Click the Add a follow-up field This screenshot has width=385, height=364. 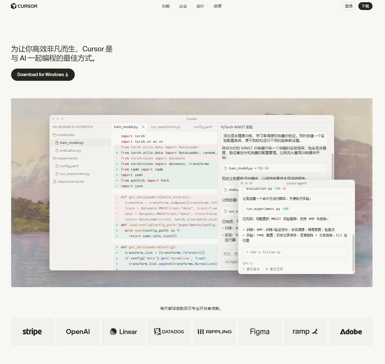pyautogui.click(x=295, y=252)
